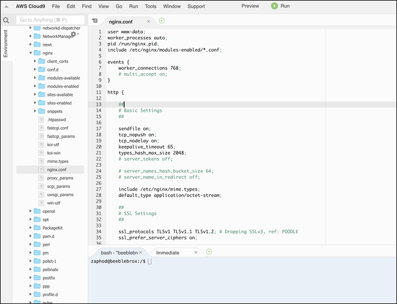Image resolution: width=397 pixels, height=304 pixels.
Task: Open the Run menu in menu bar
Action: click(133, 6)
